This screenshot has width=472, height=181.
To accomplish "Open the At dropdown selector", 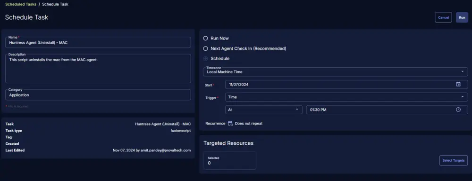I will (264, 110).
